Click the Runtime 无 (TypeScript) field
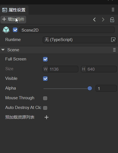Viewport: 118px width, 153px height. pyautogui.click(x=80, y=40)
